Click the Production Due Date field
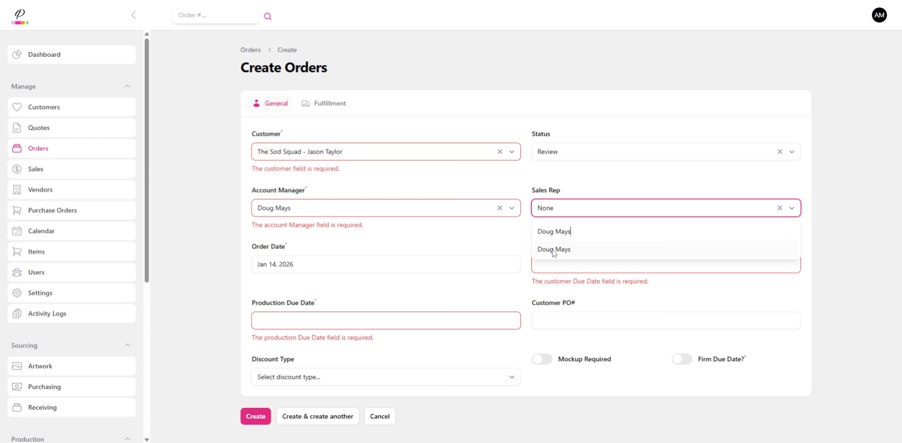This screenshot has height=443, width=902. 386,321
